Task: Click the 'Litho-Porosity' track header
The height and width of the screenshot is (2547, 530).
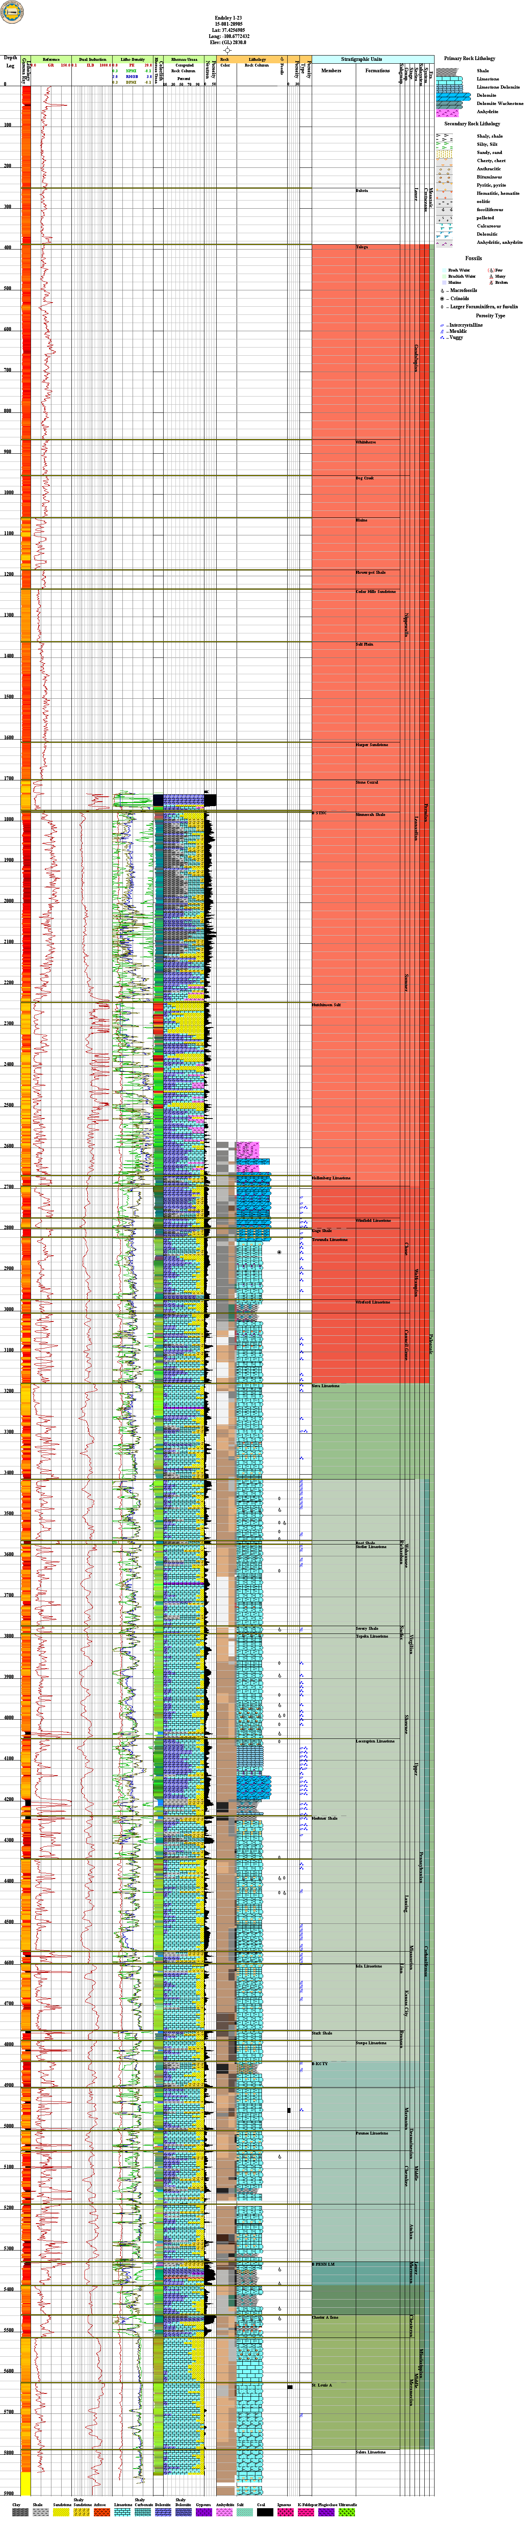Action: click(132, 59)
